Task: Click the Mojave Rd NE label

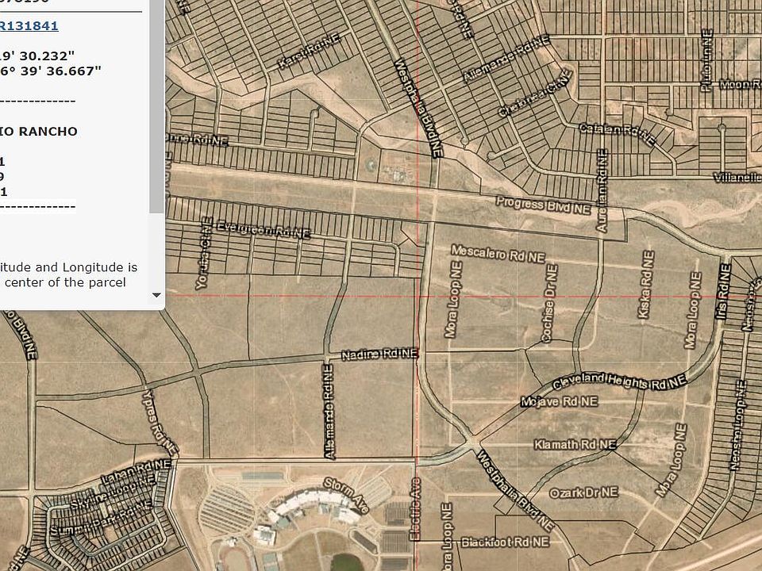Action: [x=559, y=403]
